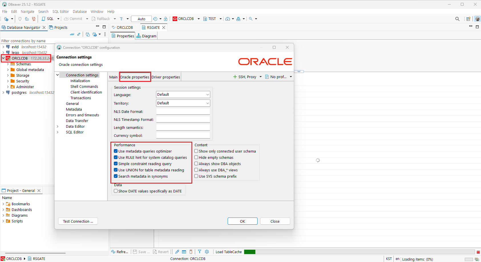Click the DBeaver perspective icon at far right
The height and width of the screenshot is (262, 481).
tap(477, 19)
